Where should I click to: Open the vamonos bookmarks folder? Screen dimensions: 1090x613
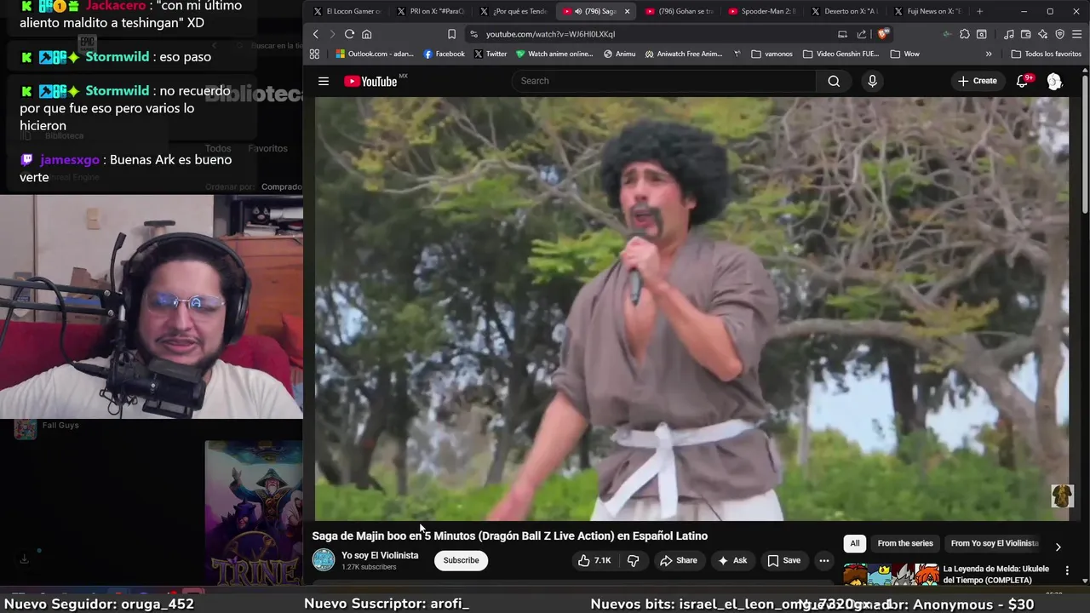tap(772, 54)
